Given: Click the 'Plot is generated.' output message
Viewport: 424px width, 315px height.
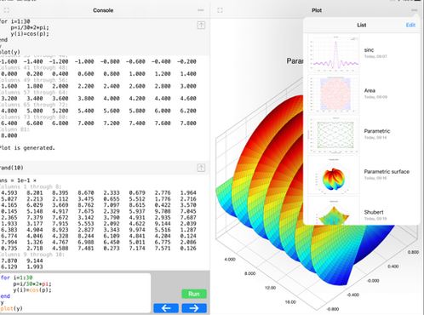Looking at the screenshot, I should click(x=27, y=148).
